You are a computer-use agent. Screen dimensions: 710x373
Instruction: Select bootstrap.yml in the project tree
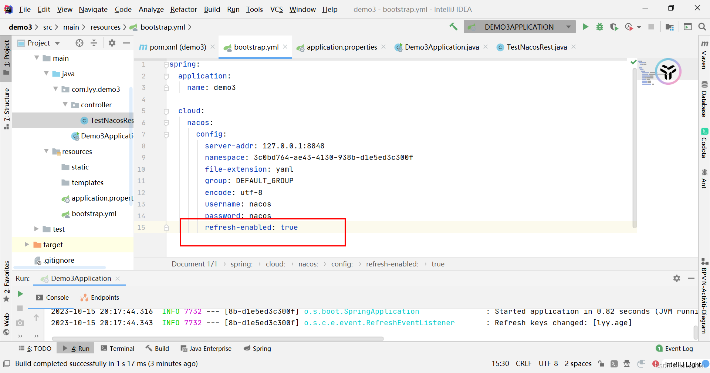click(x=94, y=214)
